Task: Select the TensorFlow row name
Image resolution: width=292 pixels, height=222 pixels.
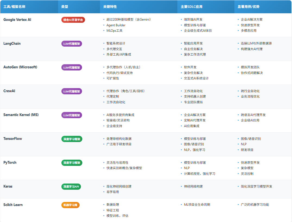Action: tap(13, 139)
